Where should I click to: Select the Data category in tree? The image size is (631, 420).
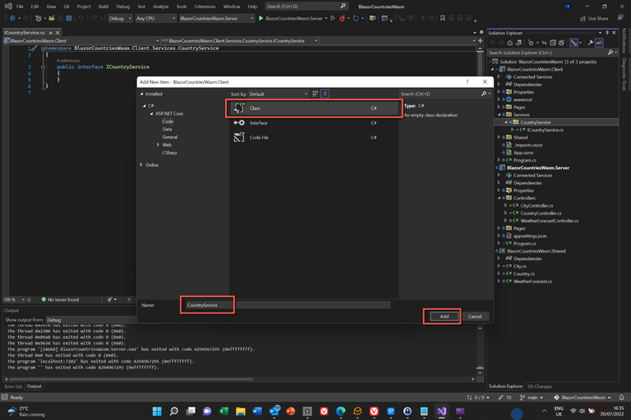167,129
